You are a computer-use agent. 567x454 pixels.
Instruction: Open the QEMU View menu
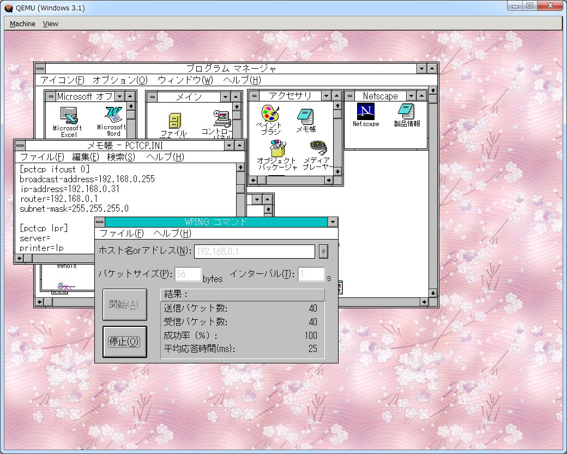(51, 24)
